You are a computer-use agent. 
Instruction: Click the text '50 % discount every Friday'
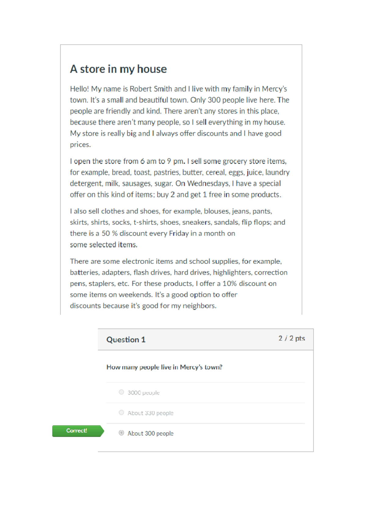pos(145,234)
